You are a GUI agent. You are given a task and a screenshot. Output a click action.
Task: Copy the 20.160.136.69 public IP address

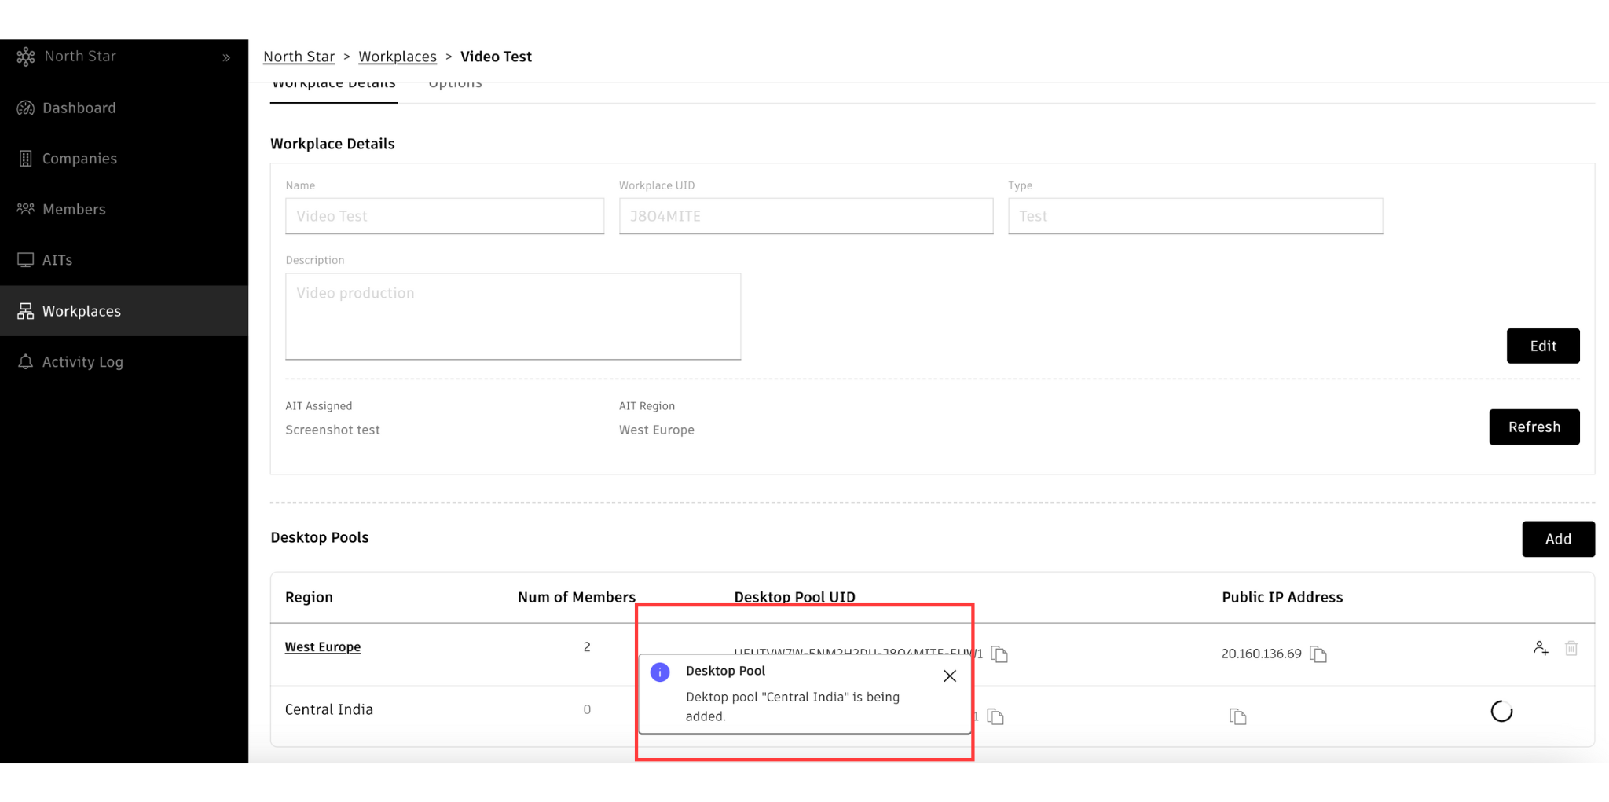click(1318, 654)
